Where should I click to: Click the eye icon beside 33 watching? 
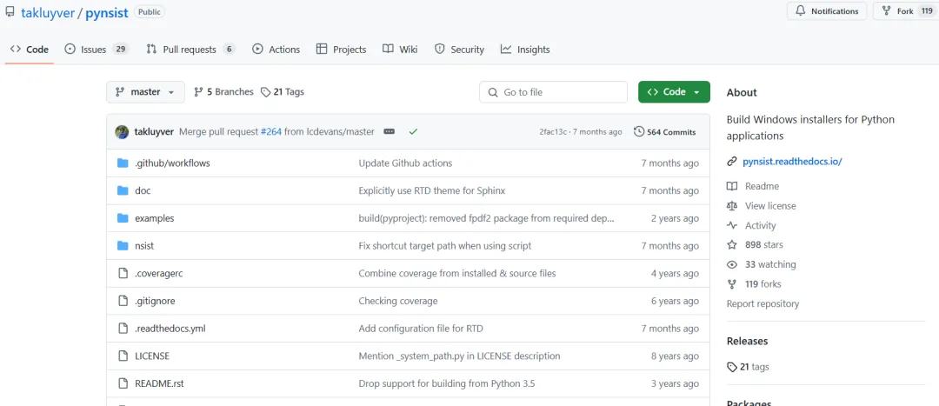[x=732, y=264]
